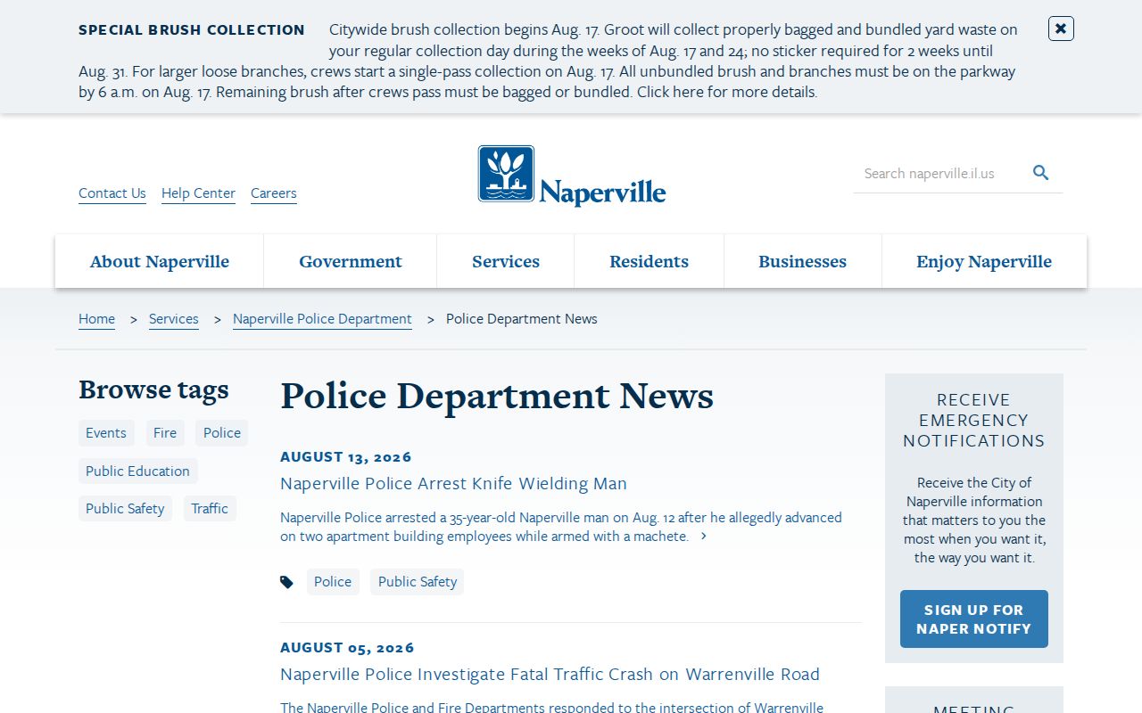1142x713 pixels.
Task: Filter by the Traffic tag
Action: pos(210,509)
